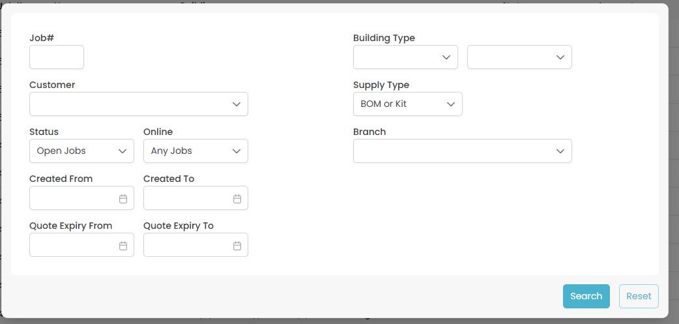
Task: Open calendar icon in Created To field
Action: 237,199
